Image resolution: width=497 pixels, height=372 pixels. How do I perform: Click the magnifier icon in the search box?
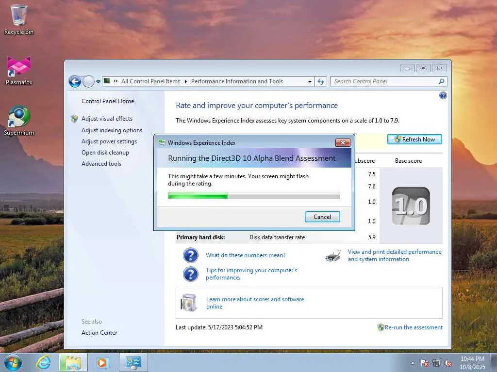click(441, 81)
